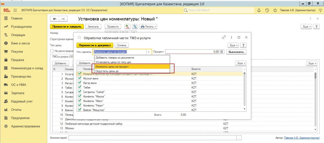The image size is (324, 143).
Task: Toggle checkbox for Кагор вино row
Action: point(79,83)
